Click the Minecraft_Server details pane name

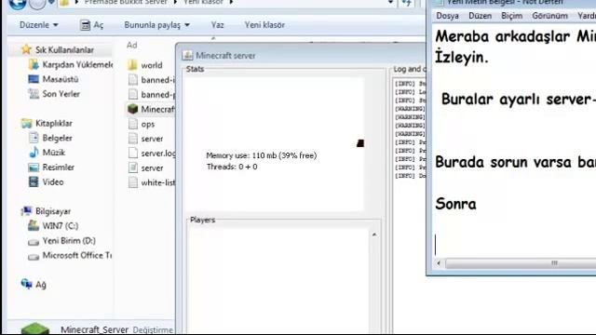point(94,329)
